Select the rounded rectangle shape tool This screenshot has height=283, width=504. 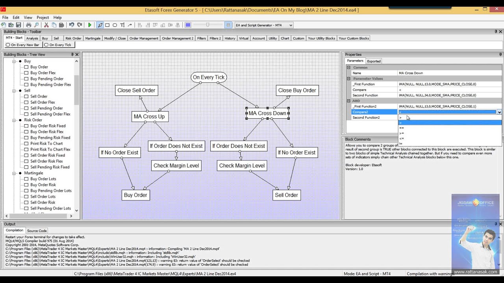(x=115, y=25)
